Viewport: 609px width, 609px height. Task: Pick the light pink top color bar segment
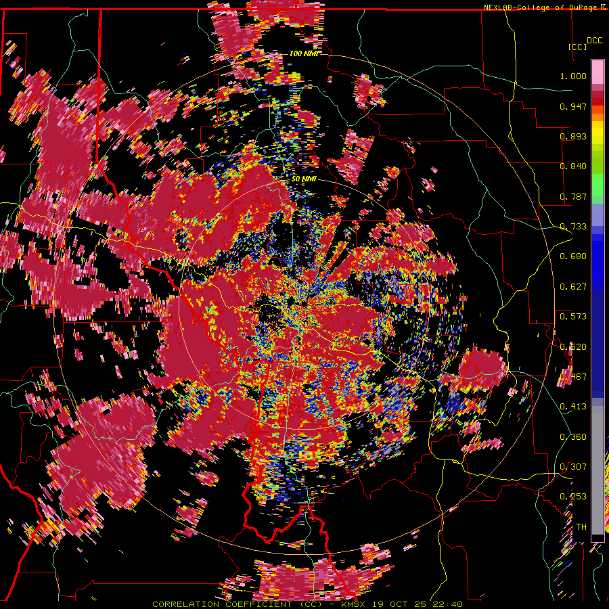pyautogui.click(x=597, y=72)
